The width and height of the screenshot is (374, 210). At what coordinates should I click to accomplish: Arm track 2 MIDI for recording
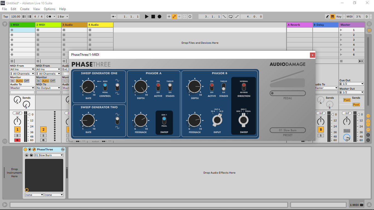[43, 140]
